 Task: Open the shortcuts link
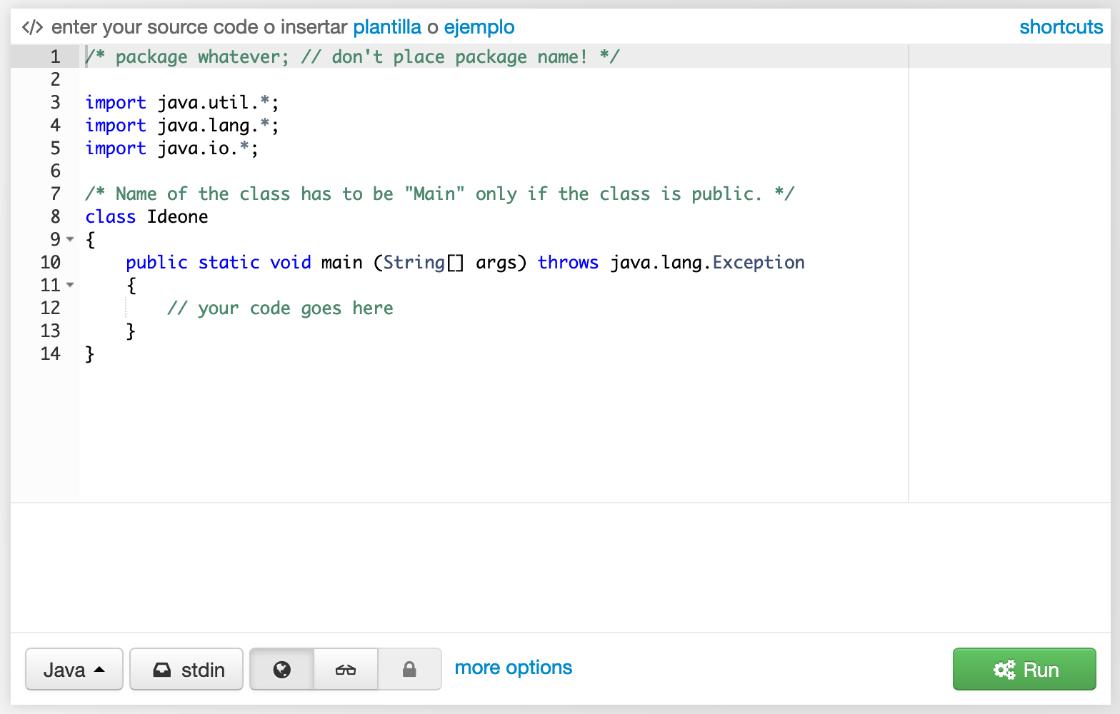[x=1061, y=27]
